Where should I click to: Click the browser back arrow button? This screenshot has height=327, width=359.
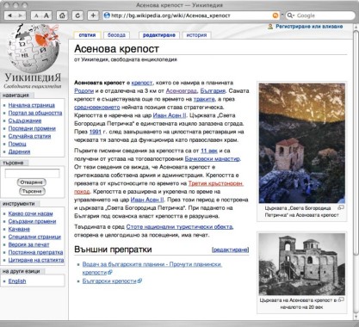point(9,15)
